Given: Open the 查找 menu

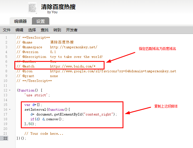Looking at the screenshot, I should (45, 30).
